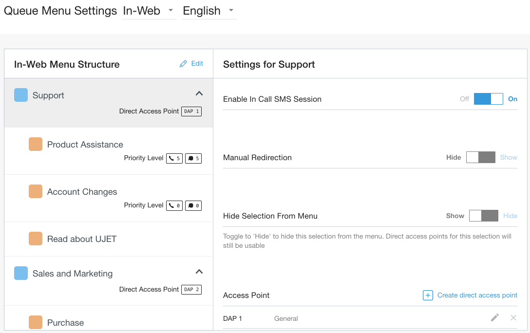530x333 pixels.
Task: Click the pencil Edit icon for menu structure
Action: (x=183, y=64)
